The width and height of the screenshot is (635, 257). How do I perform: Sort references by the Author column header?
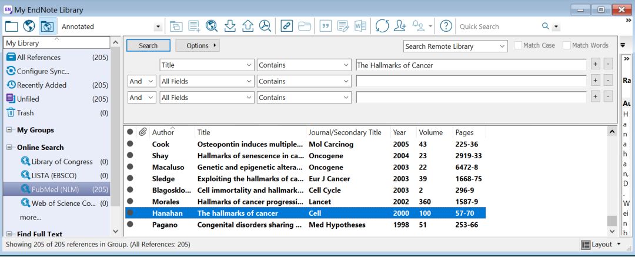[172, 132]
